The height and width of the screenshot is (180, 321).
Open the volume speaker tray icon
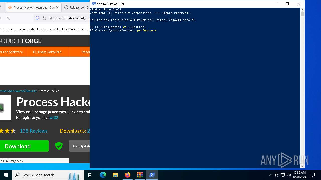click(289, 175)
